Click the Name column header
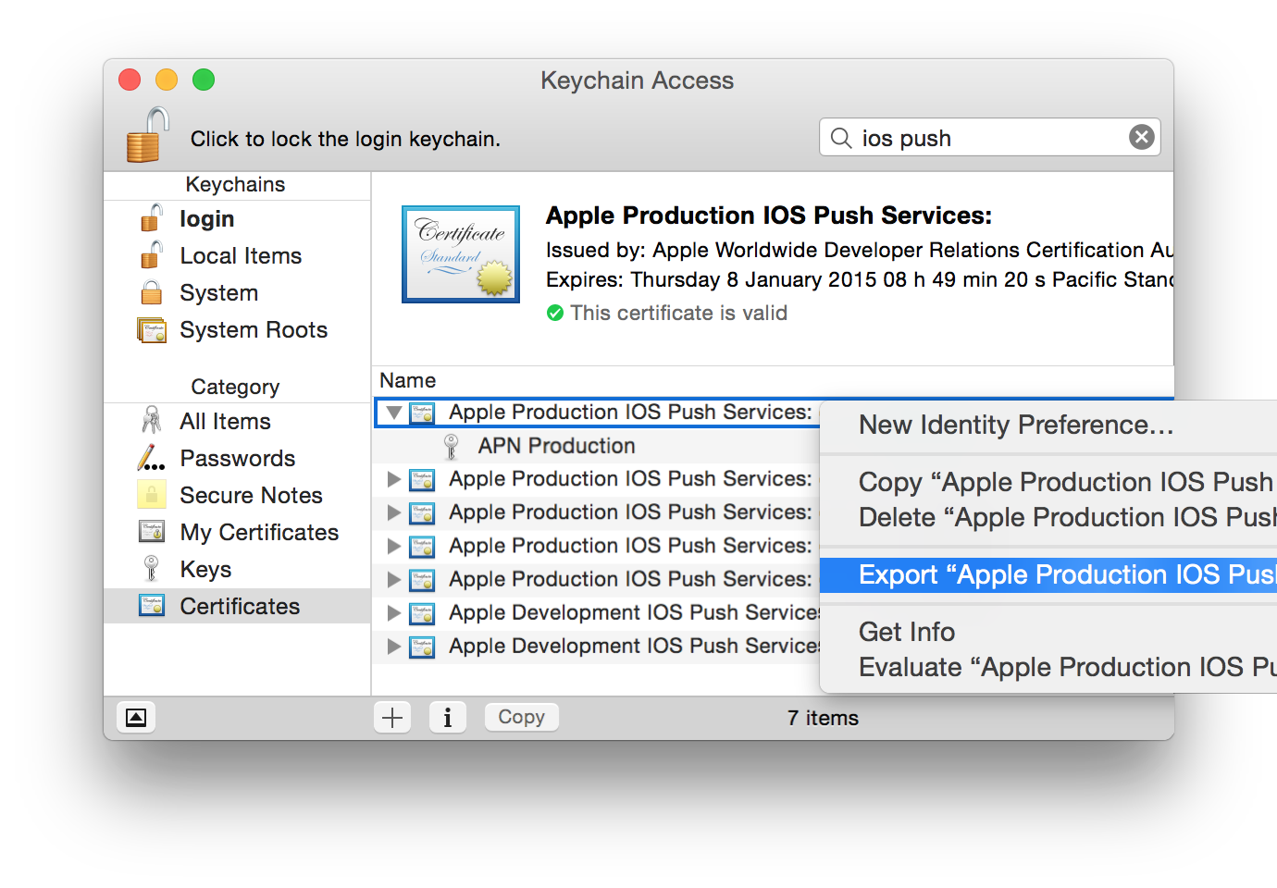The image size is (1277, 888). [x=408, y=380]
